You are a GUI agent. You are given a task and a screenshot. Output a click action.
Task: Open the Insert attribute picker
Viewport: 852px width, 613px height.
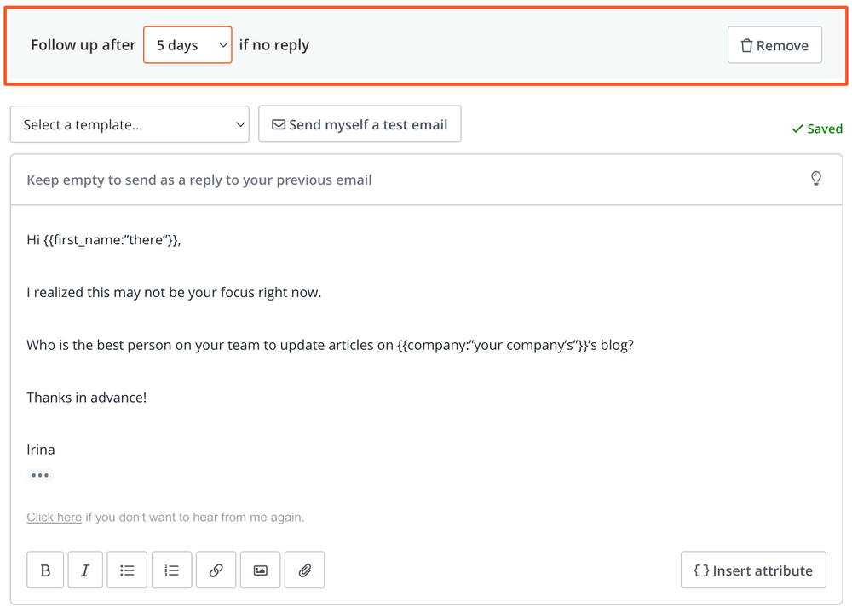tap(753, 570)
